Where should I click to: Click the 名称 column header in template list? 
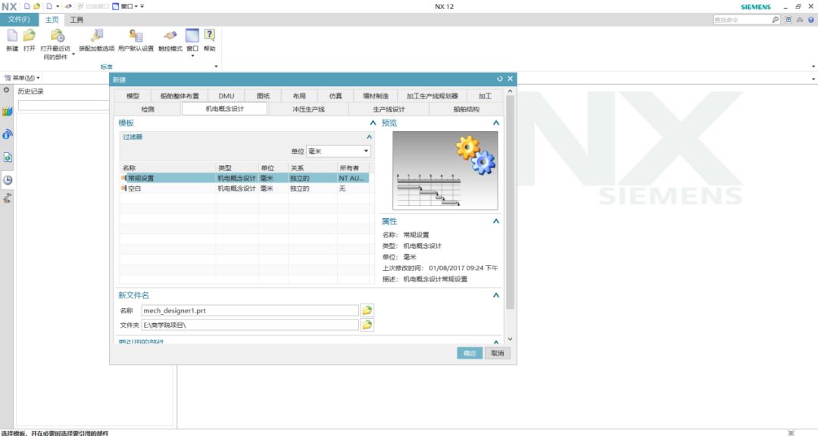click(167, 168)
